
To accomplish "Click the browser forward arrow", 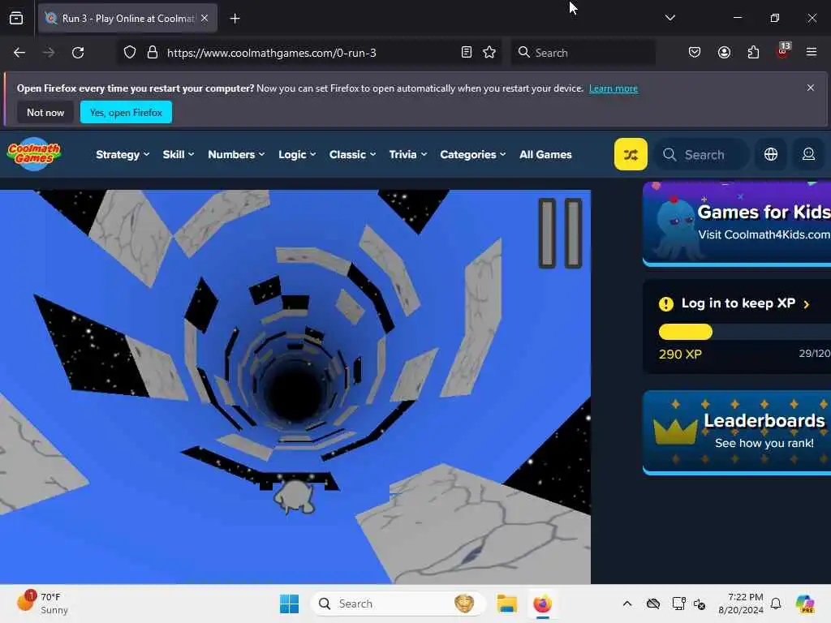I will point(48,53).
